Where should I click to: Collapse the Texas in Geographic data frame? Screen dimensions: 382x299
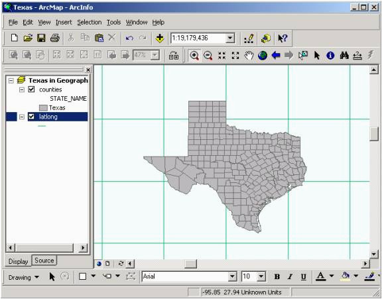(x=11, y=80)
